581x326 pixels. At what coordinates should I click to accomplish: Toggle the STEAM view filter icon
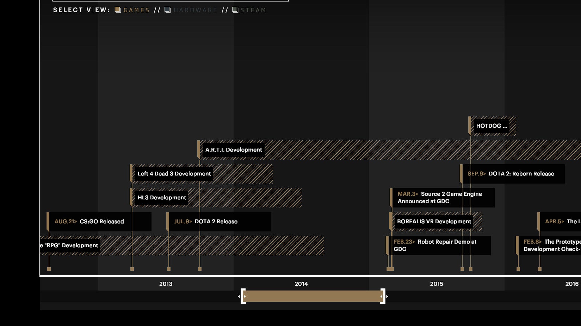tap(235, 9)
